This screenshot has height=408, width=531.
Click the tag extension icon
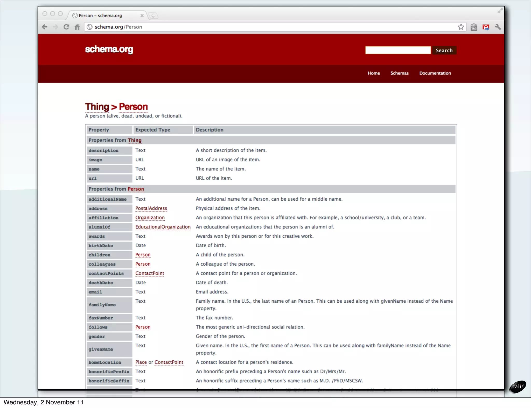coord(474,27)
